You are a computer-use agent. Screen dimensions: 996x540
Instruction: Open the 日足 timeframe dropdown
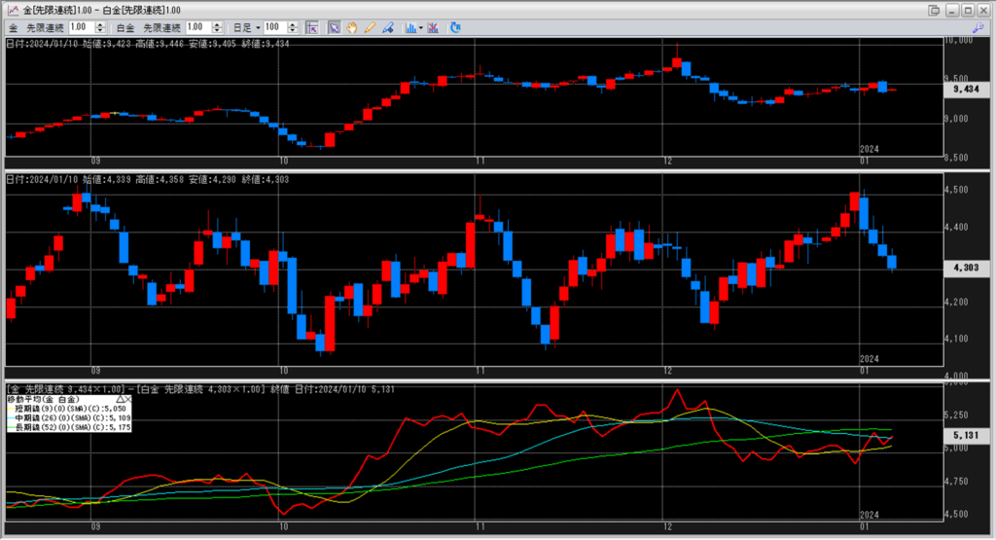tap(248, 27)
